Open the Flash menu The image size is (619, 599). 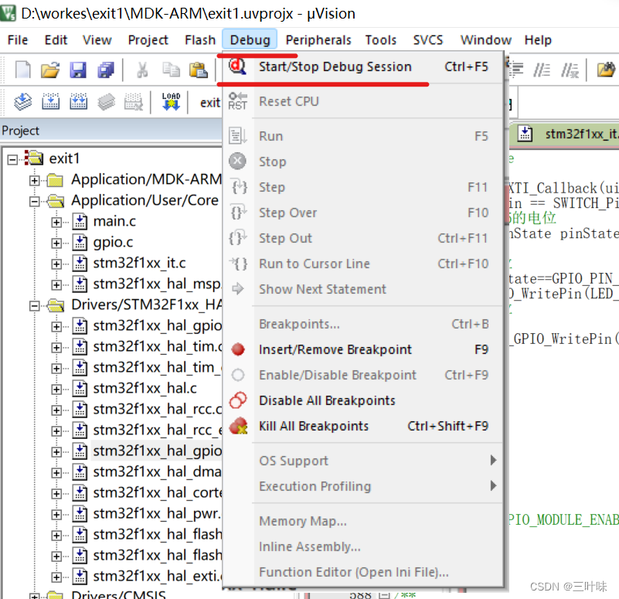click(200, 40)
